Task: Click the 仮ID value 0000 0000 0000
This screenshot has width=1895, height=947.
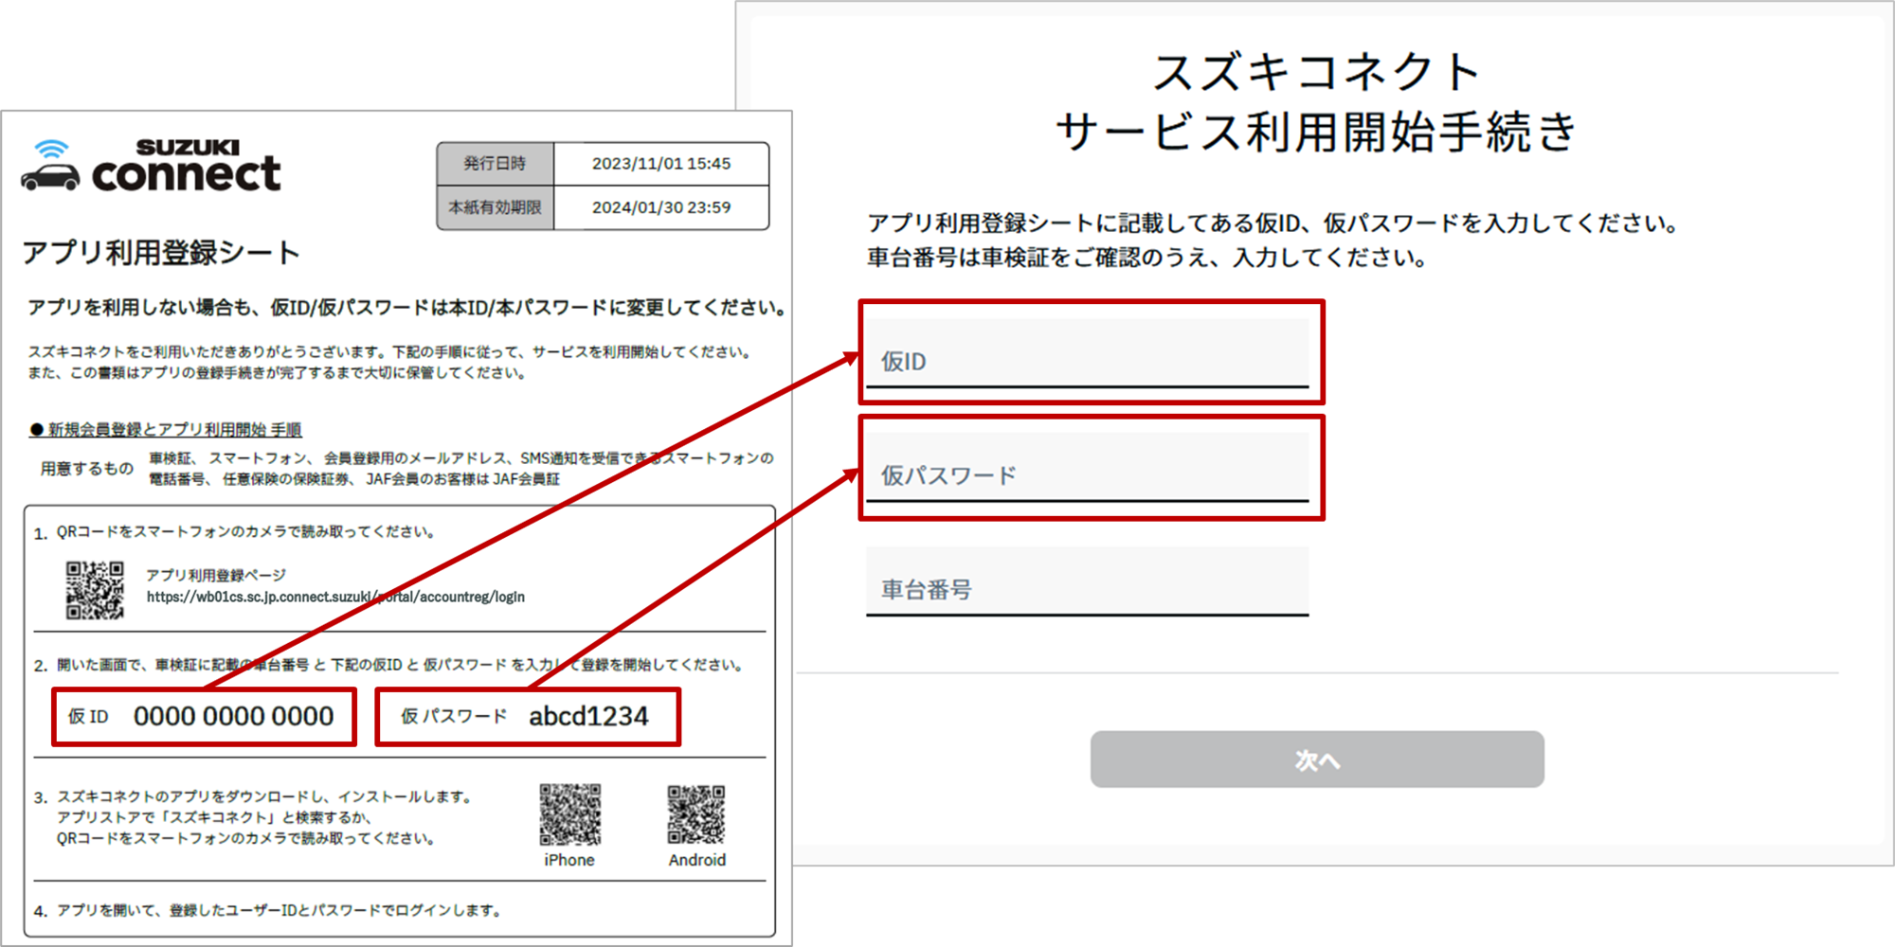Action: pos(234,717)
